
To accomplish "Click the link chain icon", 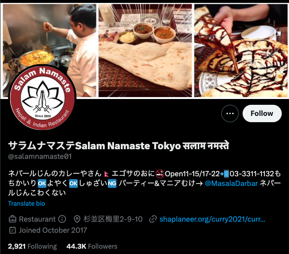I will pos(153,219).
